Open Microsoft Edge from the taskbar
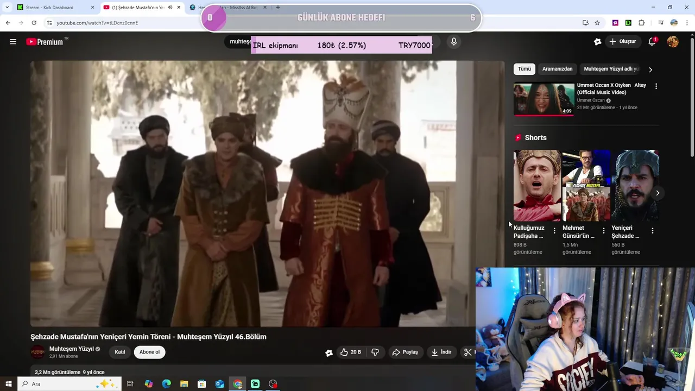The width and height of the screenshot is (695, 391). pos(166,384)
